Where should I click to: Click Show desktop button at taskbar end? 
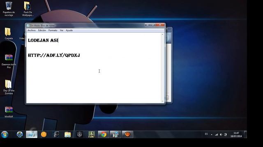click(x=246, y=134)
